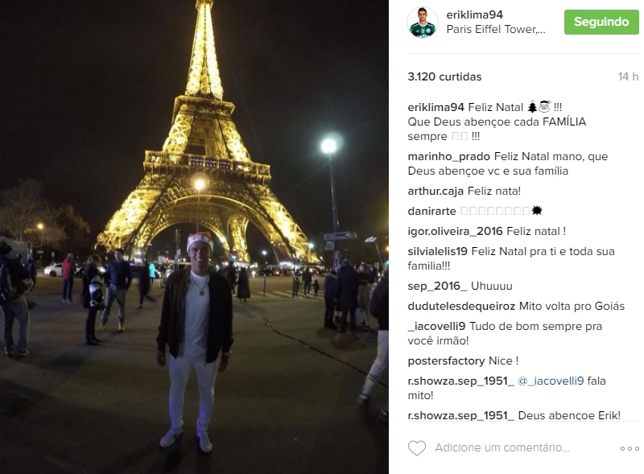
Task: Click the Eiffel Tower post photo
Action: click(x=194, y=237)
